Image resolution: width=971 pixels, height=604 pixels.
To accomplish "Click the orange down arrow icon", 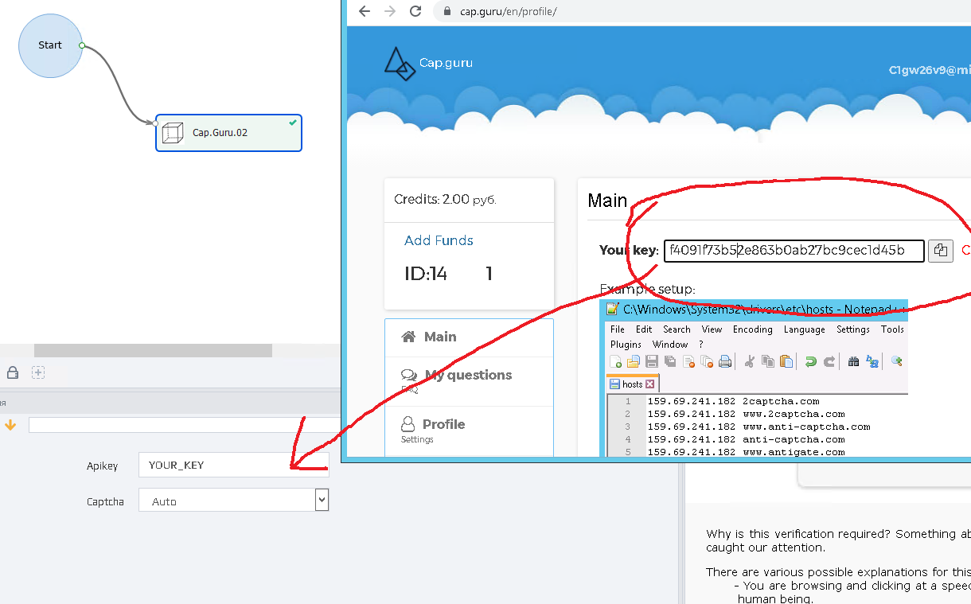I will pos(10,425).
